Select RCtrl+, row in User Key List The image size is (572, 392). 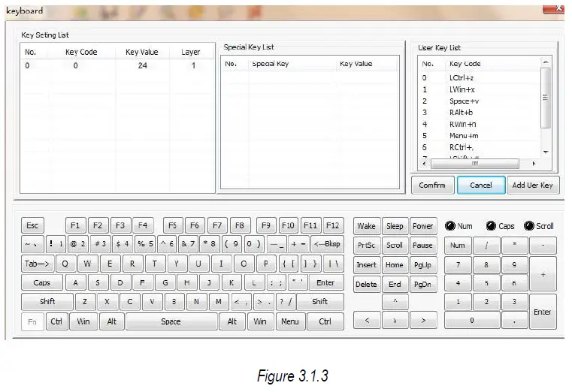coord(480,147)
